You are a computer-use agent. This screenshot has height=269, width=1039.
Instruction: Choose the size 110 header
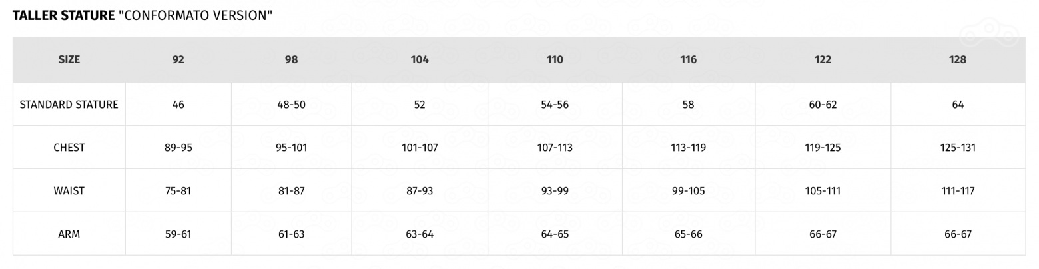[555, 60]
